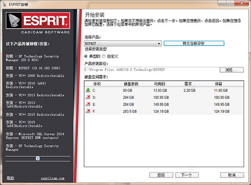This screenshot has height=185, width=251.
Task: Click the 283.5 GB disk size value
Action: [130, 111]
